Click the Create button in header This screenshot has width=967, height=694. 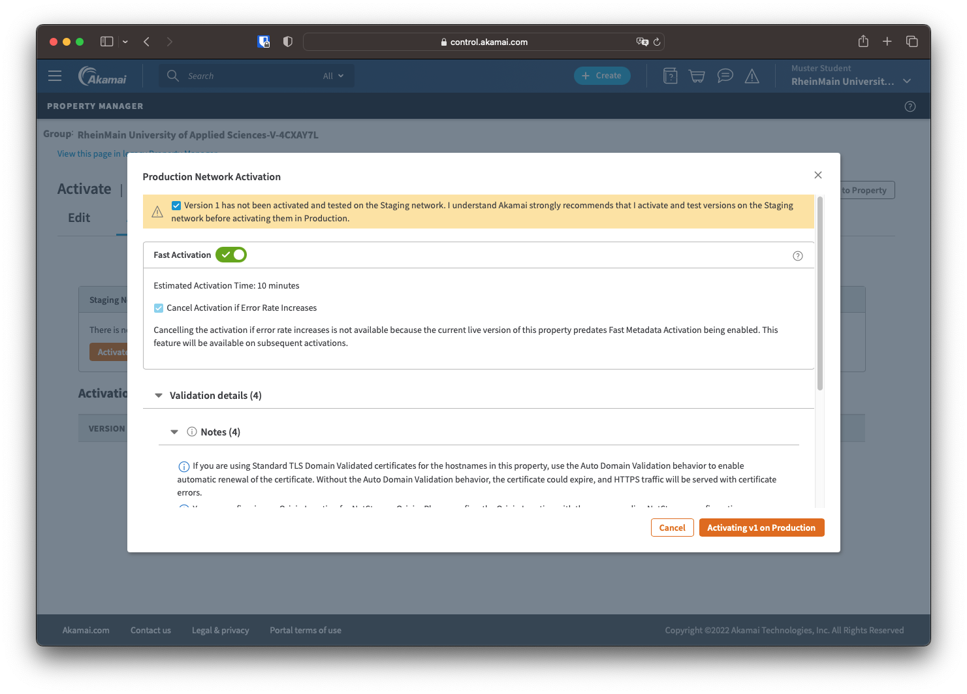point(602,76)
